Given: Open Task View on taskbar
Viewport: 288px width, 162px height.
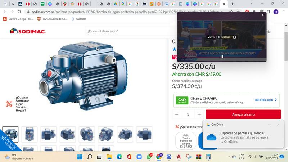Looking at the screenshot, I should tap(99, 157).
